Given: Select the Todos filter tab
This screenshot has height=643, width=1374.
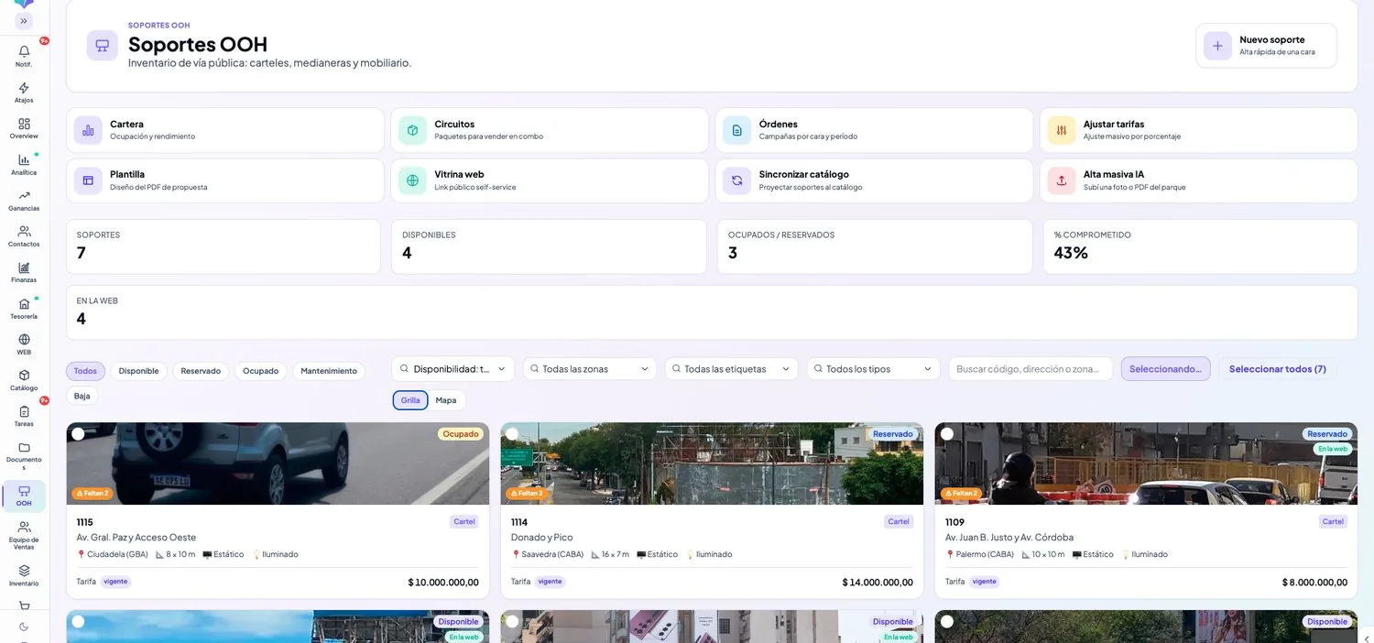Looking at the screenshot, I should coord(85,371).
